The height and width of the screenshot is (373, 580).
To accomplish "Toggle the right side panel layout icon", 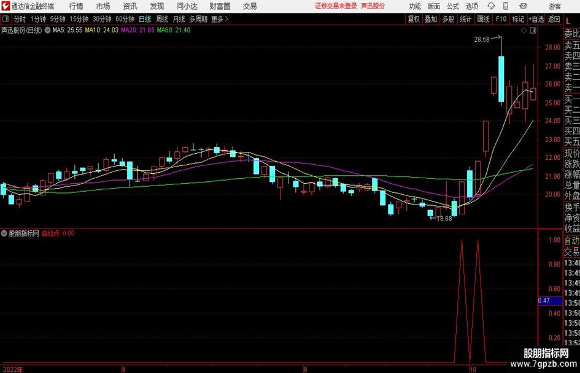I will (x=533, y=31).
